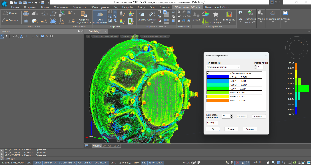The height and width of the screenshot is (165, 311).
Task: Click the New document icon in quick access
Action: pyautogui.click(x=11, y=3)
